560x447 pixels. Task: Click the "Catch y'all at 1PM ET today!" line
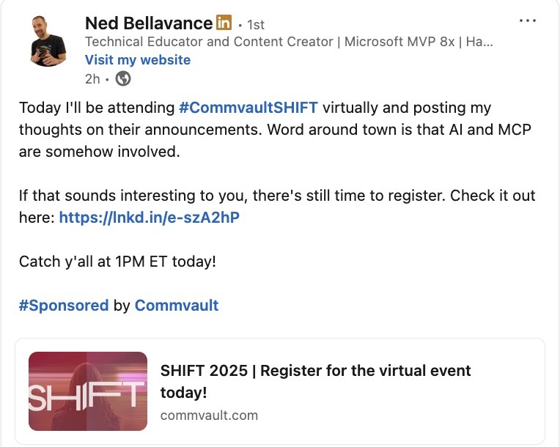pos(117,261)
